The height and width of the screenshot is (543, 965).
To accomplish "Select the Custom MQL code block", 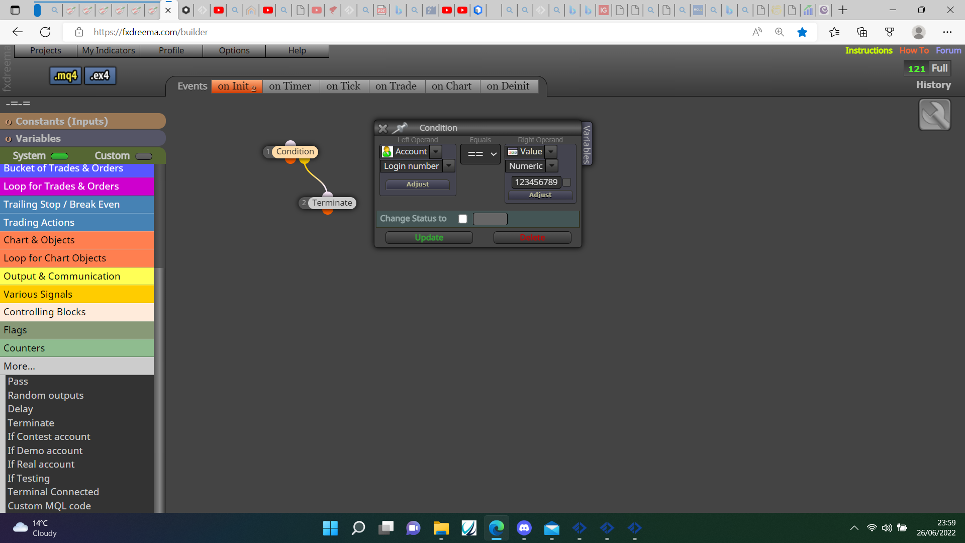I will pyautogui.click(x=49, y=506).
